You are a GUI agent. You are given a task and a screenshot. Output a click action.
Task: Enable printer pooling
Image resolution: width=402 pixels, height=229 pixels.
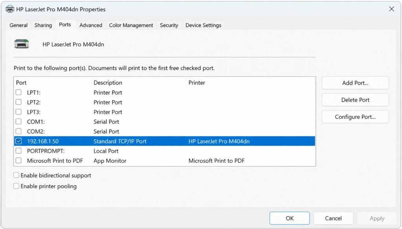tap(16, 186)
